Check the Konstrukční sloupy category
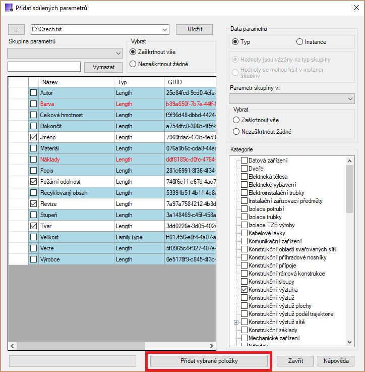Image resolution: width=365 pixels, height=372 pixels. pyautogui.click(x=244, y=282)
